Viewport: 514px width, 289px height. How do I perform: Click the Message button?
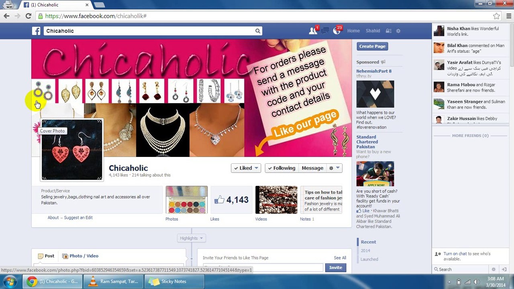pos(312,168)
